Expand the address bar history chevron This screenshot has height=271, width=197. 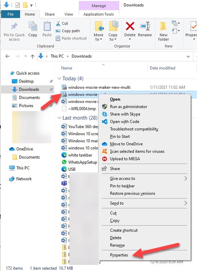pyautogui.click(x=188, y=56)
